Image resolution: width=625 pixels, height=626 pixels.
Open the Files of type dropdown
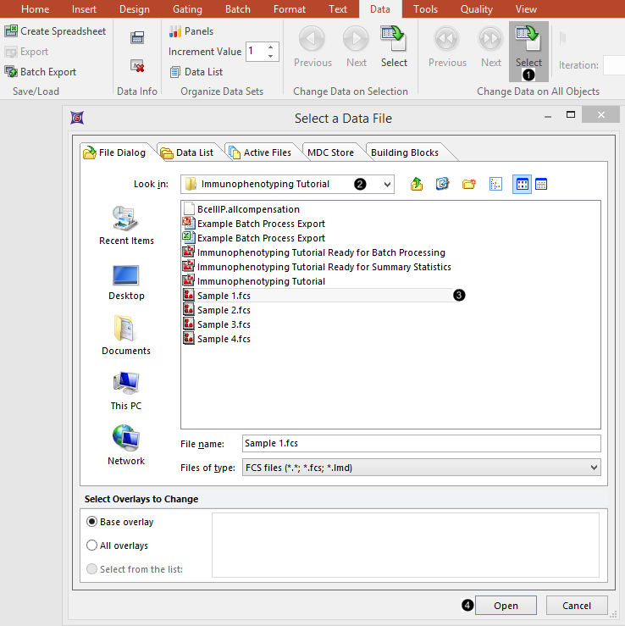tap(593, 468)
